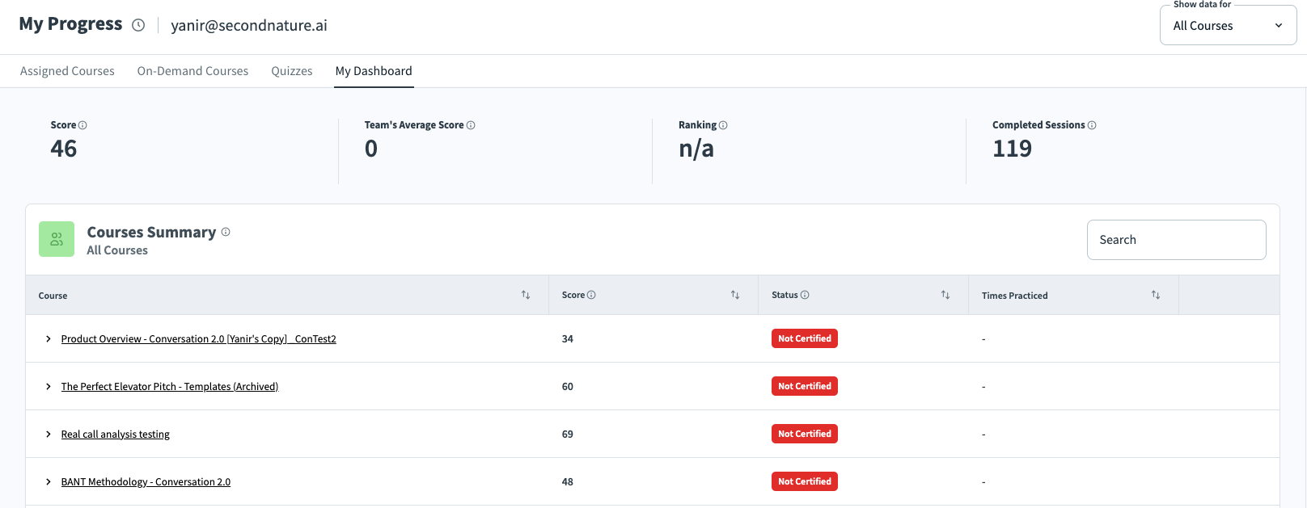Go to the On-Demand Courses tab
This screenshot has width=1307, height=508.
(x=192, y=71)
